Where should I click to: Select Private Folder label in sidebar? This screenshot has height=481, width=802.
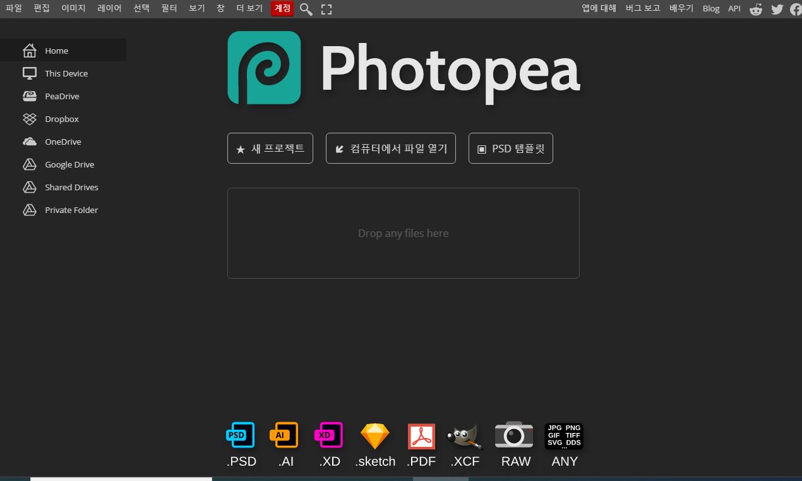tap(71, 210)
